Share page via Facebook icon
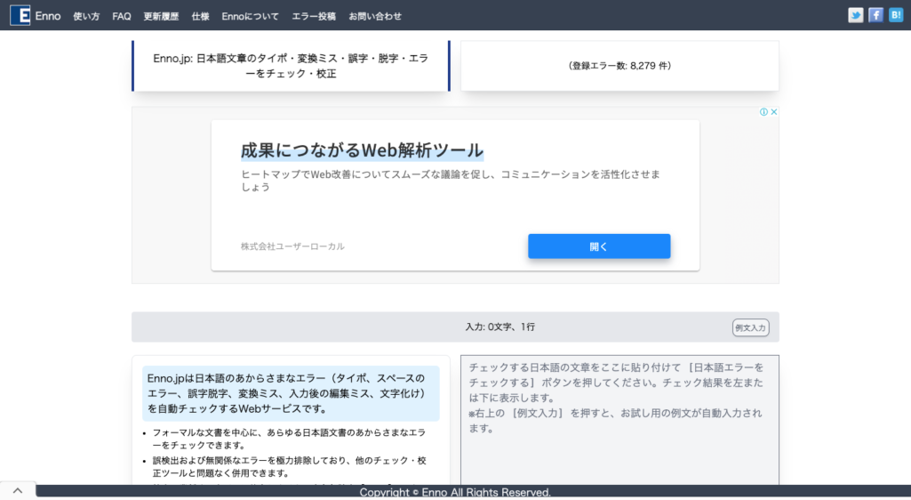Image resolution: width=911 pixels, height=500 pixels. (x=875, y=15)
